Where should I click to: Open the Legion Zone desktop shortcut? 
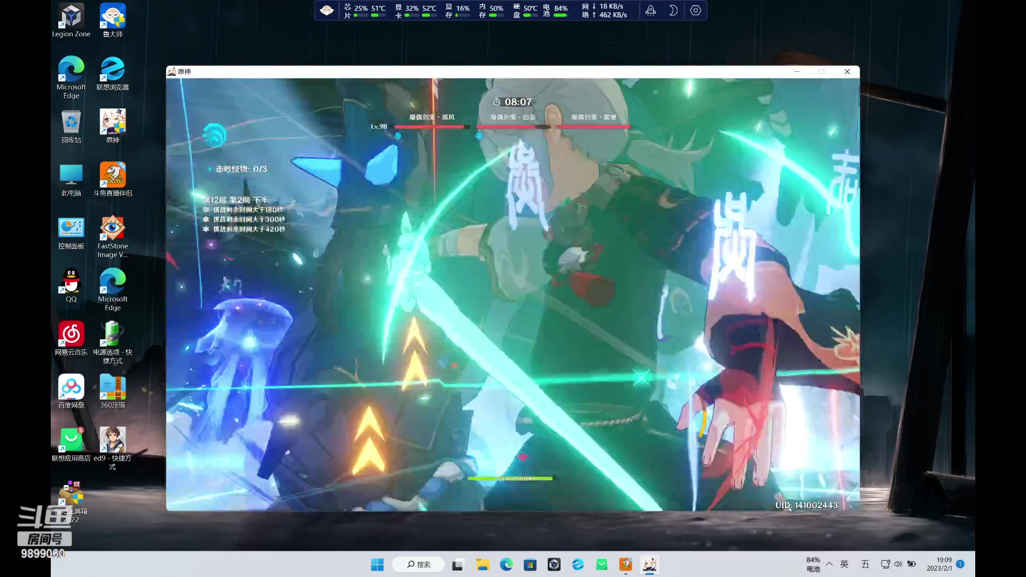71,20
